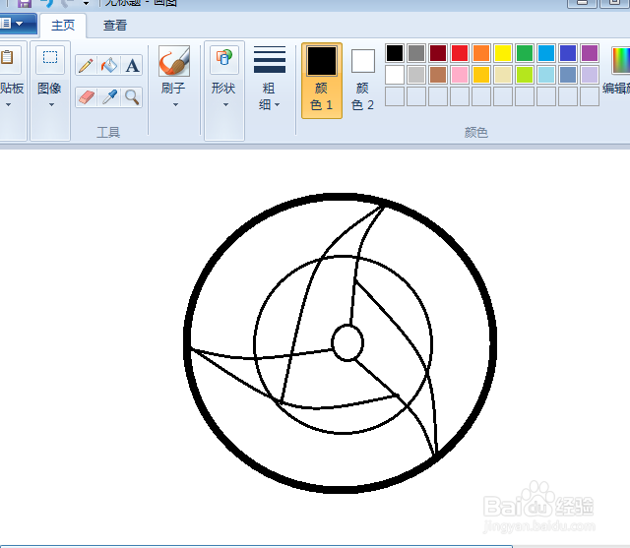Select the Eraser tool

point(86,97)
